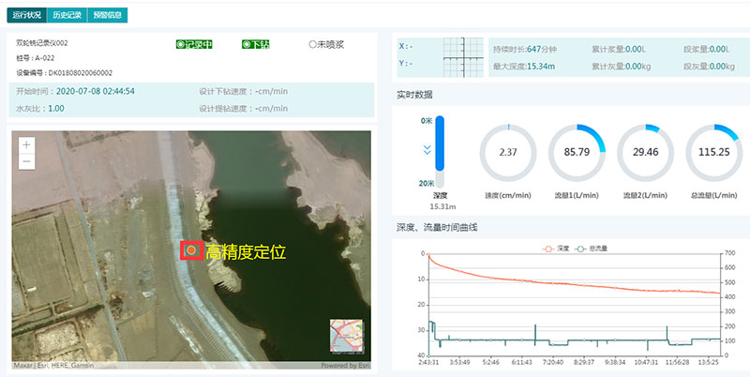Click the 段浆量 0.00L value
Viewport: 750px width, 377px height.
tap(719, 50)
